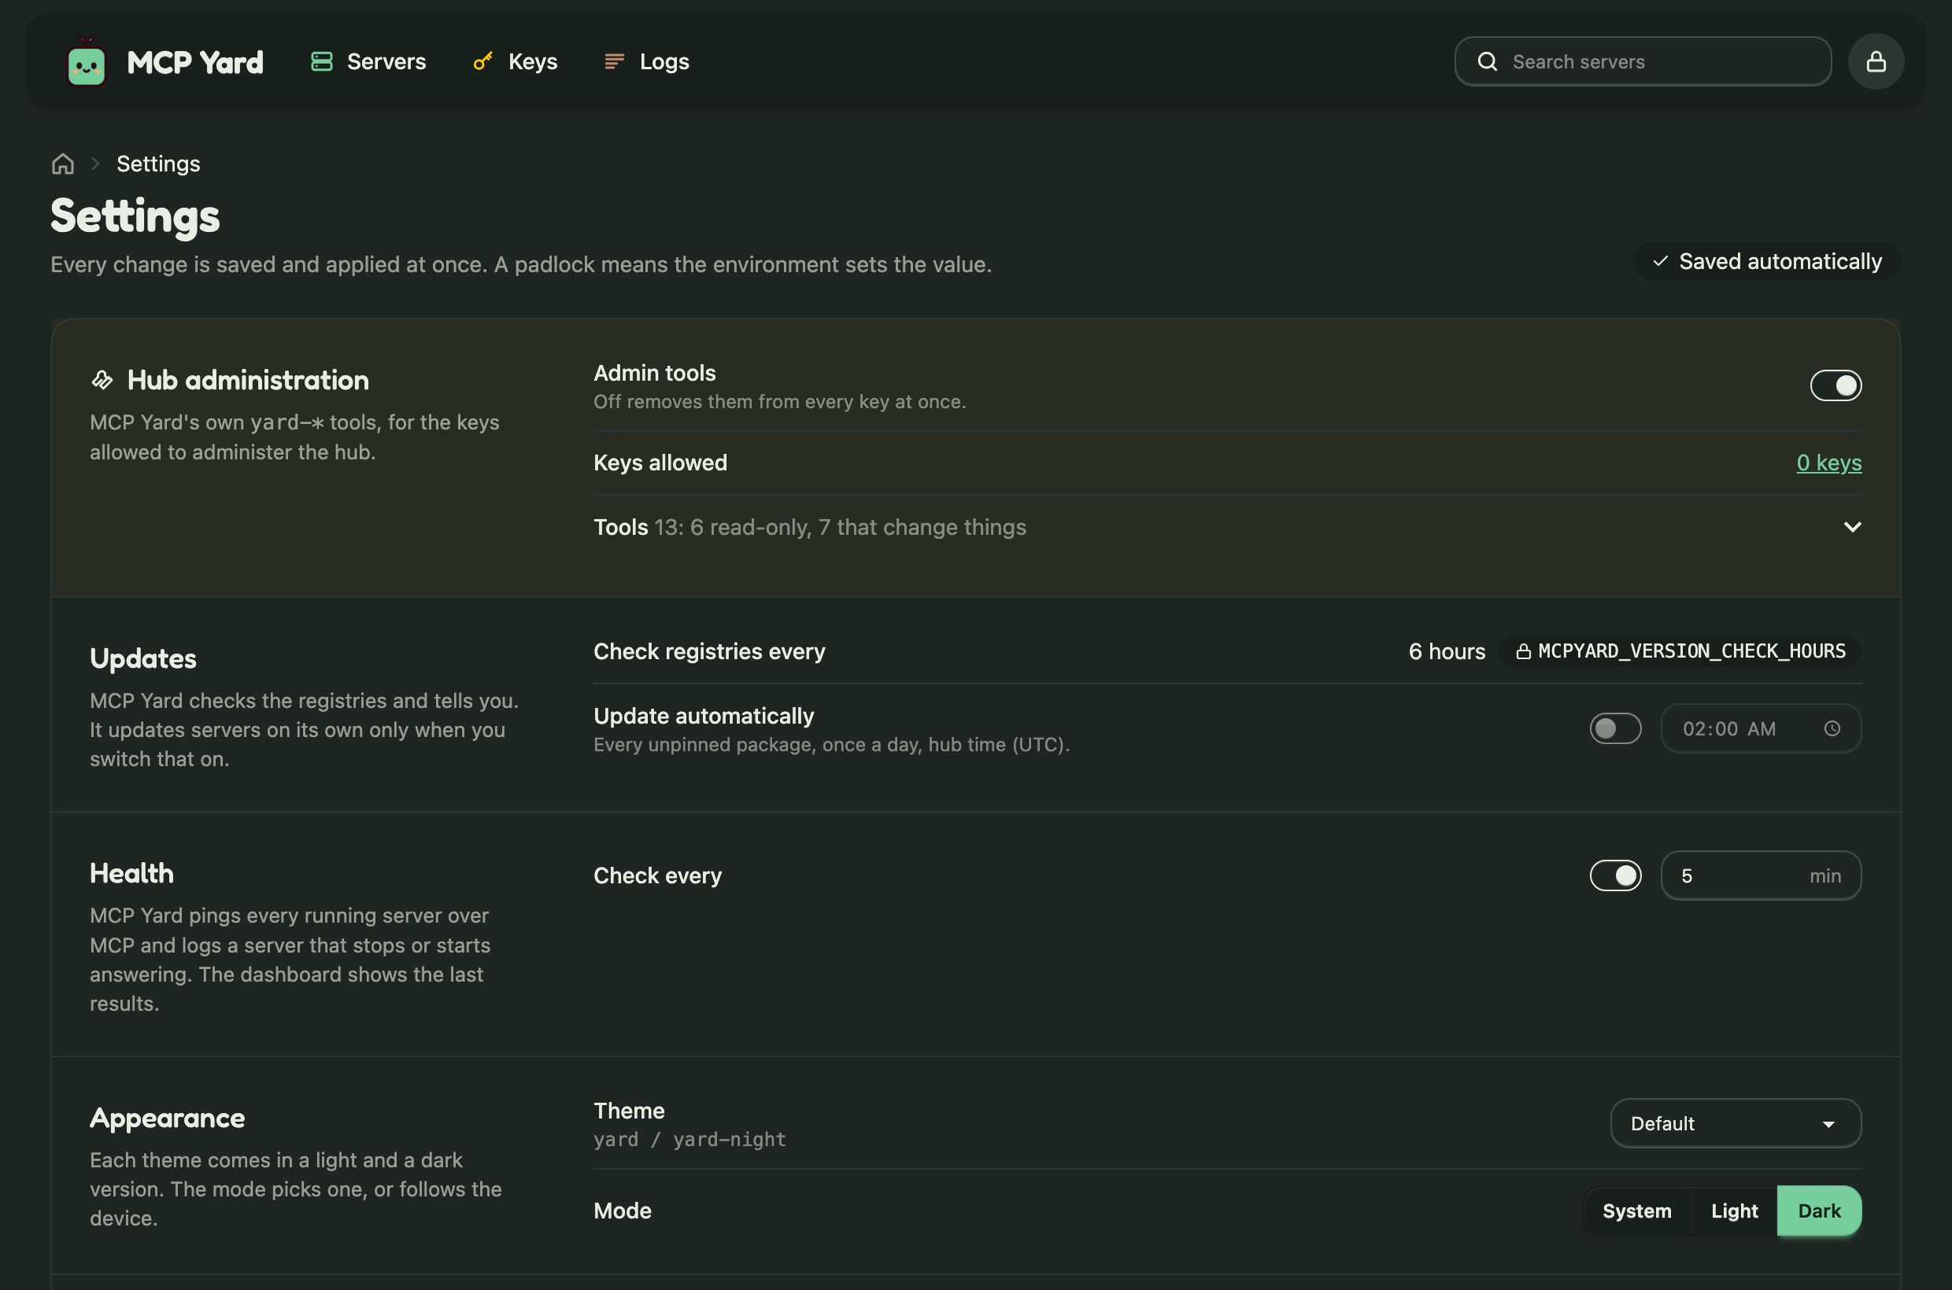Click the Logs lines icon
Viewport: 1952px width, 1290px height.
[614, 61]
